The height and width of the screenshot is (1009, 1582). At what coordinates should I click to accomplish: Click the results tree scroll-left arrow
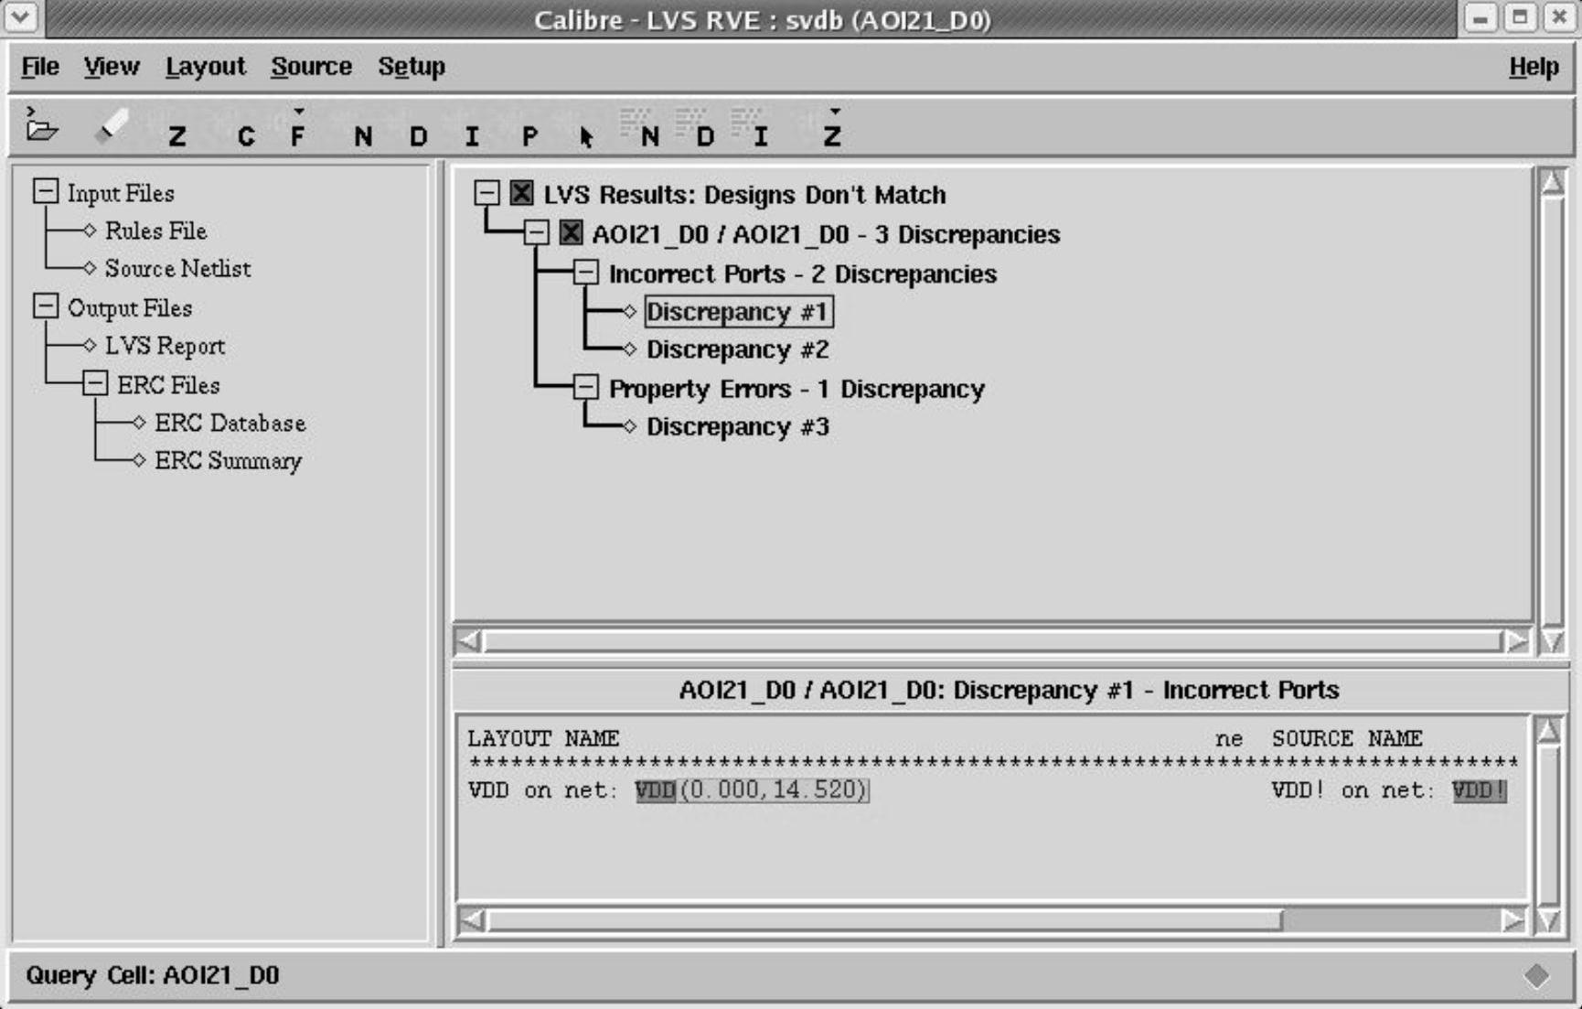(x=468, y=641)
